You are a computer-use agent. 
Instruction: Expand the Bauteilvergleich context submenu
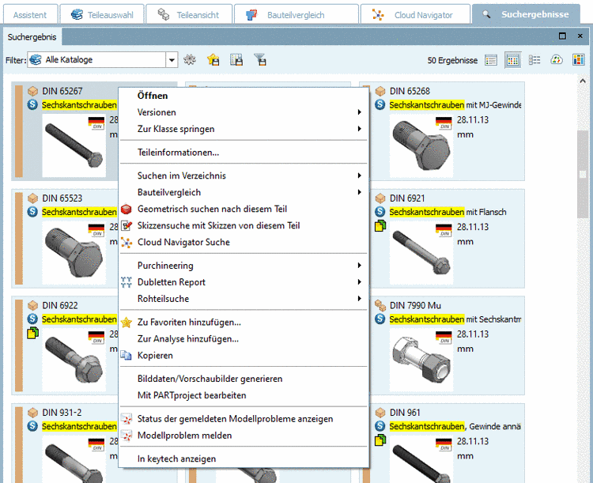(244, 193)
